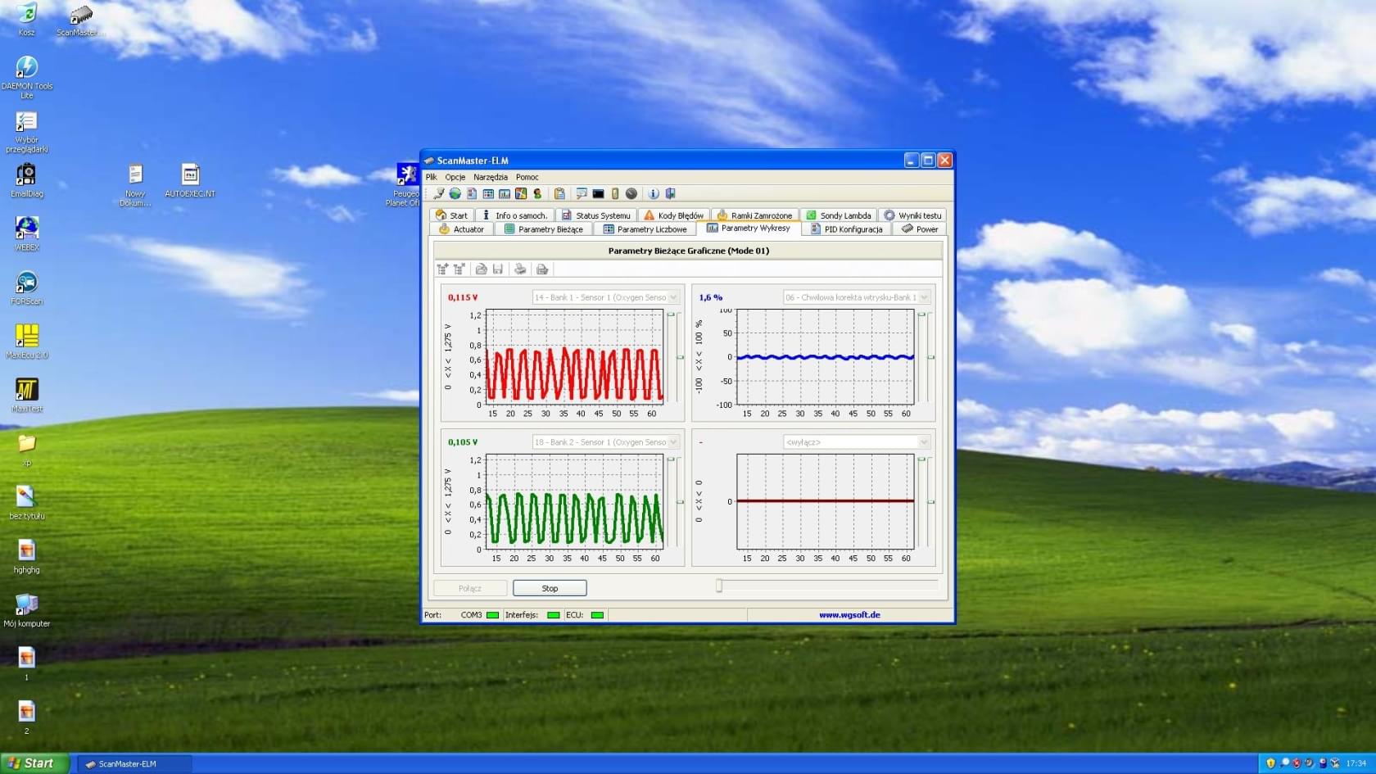
Task: Expand the Bank 2 Sensor 1 parameter dropdown
Action: coord(673,442)
